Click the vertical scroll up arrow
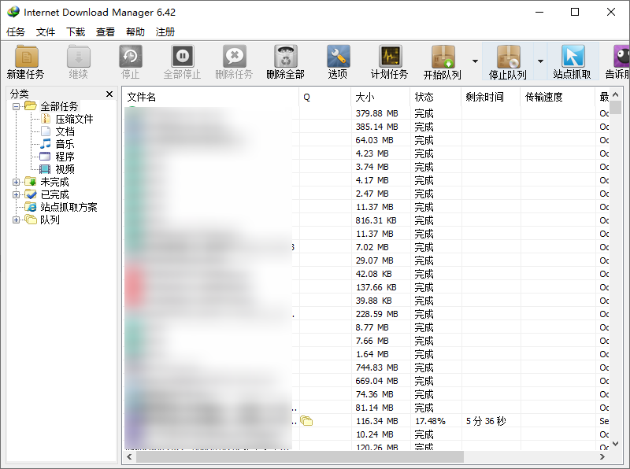The image size is (630, 469). (x=615, y=94)
